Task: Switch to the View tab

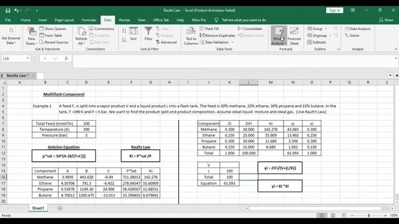Action: coord(142,20)
